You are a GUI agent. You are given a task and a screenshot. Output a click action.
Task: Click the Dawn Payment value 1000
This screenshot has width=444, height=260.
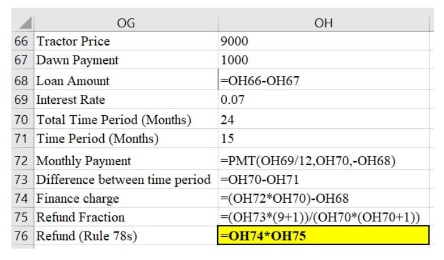323,60
